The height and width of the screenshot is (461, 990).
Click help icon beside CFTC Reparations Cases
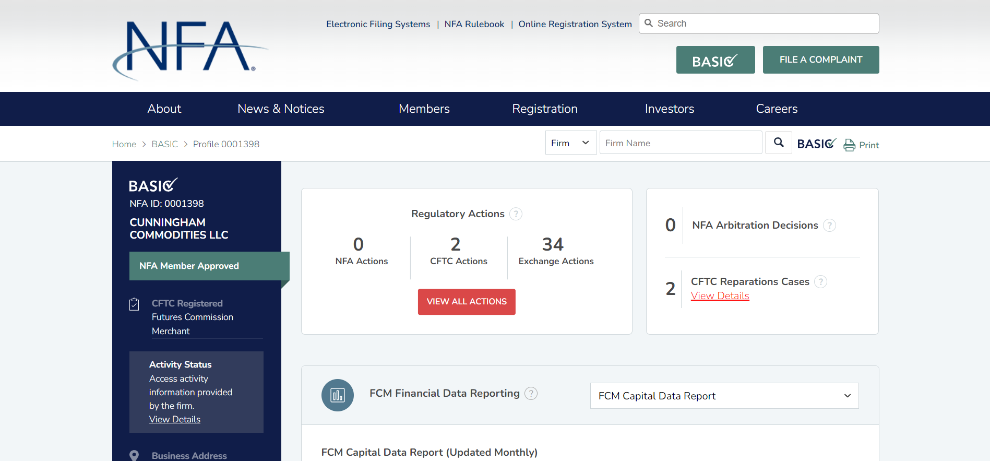pyautogui.click(x=820, y=282)
